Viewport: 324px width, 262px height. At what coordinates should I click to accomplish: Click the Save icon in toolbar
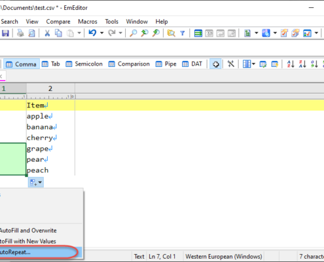click(5, 33)
